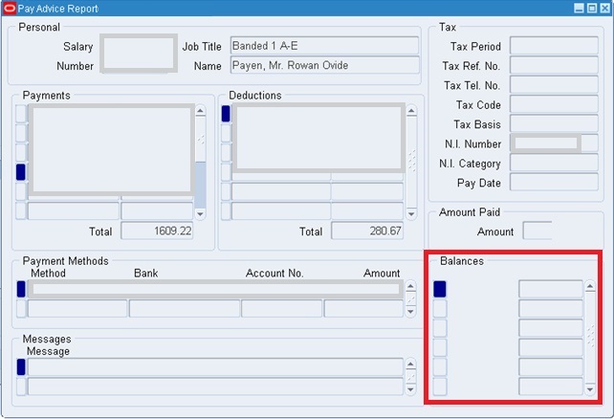Click the highlighted Deductions record indicator

[x=226, y=114]
